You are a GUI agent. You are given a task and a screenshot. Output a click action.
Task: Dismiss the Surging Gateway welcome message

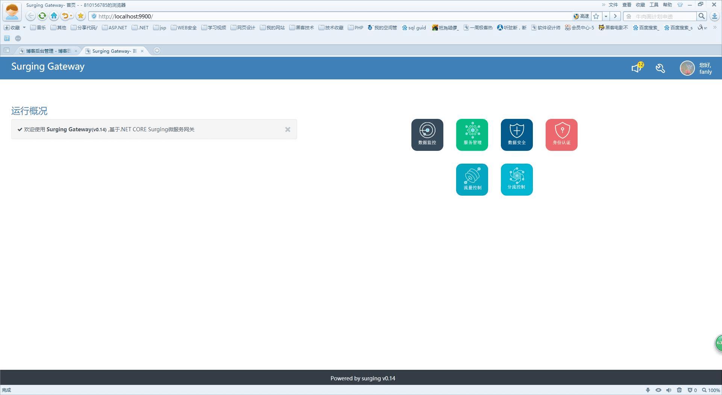click(288, 129)
